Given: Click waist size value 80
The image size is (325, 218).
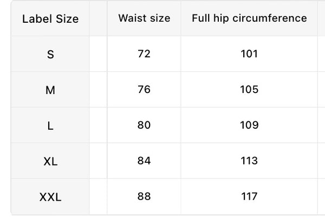Looking at the screenshot, I should pyautogui.click(x=144, y=125).
